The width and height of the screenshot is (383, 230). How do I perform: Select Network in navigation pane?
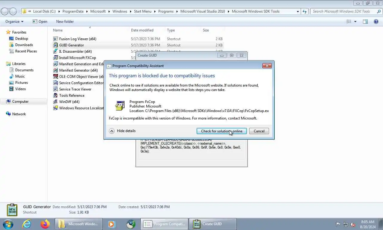[x=19, y=114]
